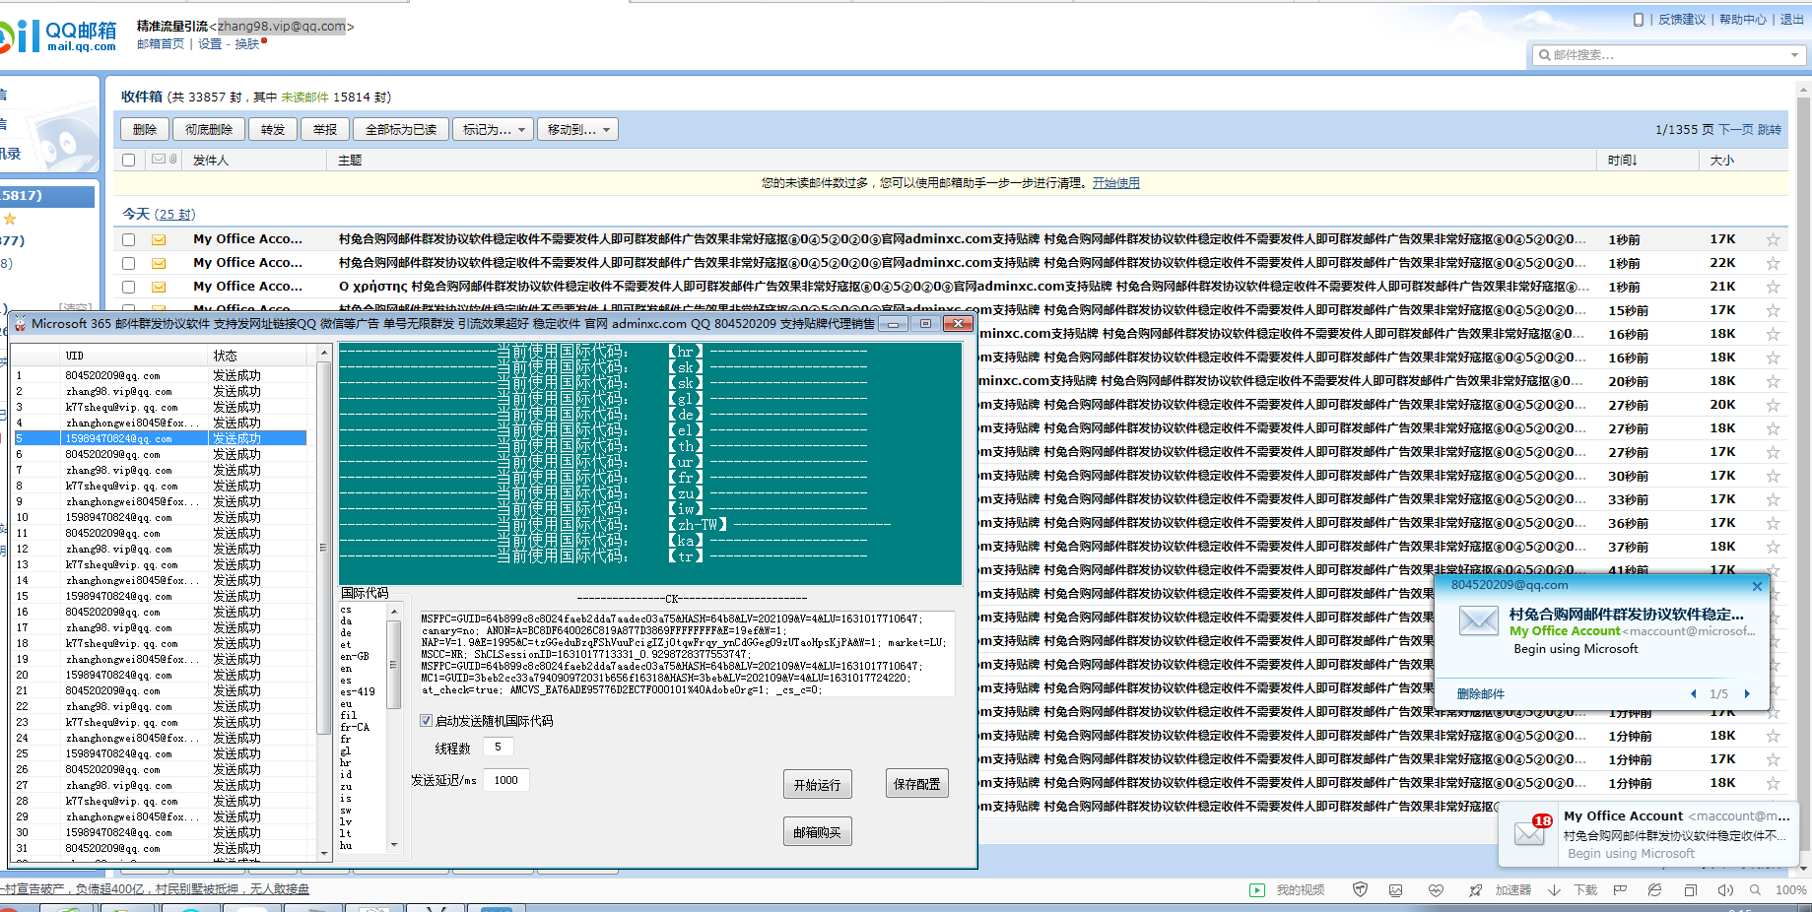The image size is (1812, 912).
Task: Enable 启动发送随机国际代码 in the mass-mail dialog
Action: pyautogui.click(x=425, y=721)
